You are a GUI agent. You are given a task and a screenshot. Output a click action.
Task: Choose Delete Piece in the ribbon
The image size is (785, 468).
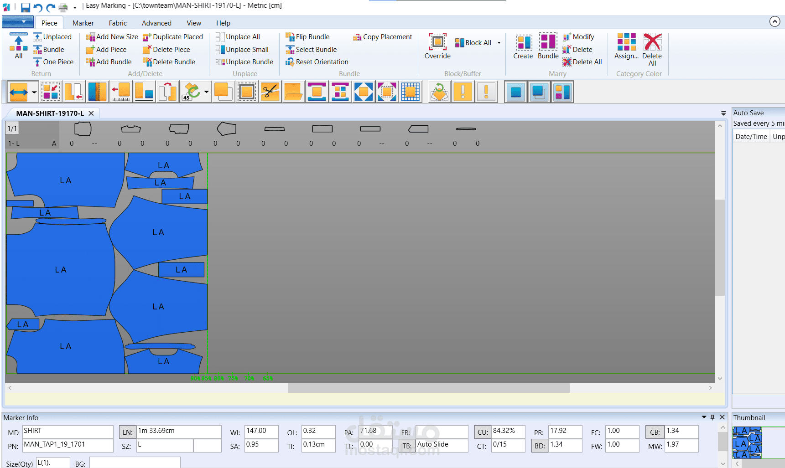coord(166,50)
